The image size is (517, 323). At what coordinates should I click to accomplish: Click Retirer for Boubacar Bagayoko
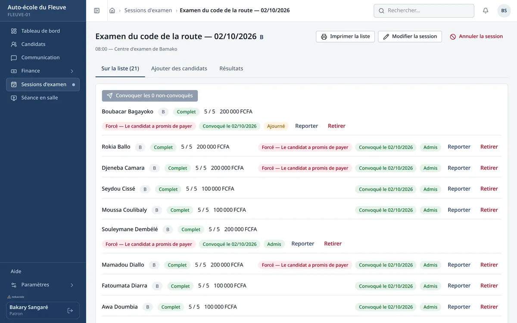click(336, 126)
